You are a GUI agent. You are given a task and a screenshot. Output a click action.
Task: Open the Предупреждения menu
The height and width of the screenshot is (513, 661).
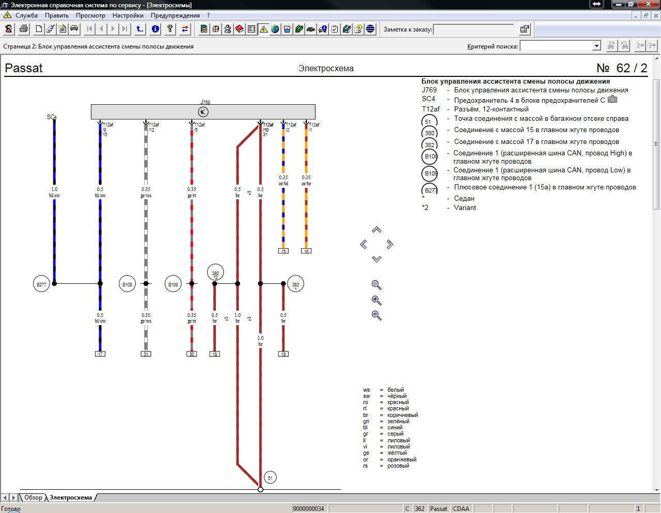[175, 15]
